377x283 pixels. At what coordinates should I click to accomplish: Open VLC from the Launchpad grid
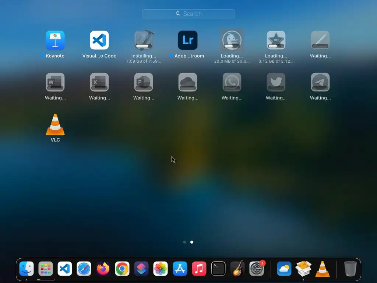[55, 125]
